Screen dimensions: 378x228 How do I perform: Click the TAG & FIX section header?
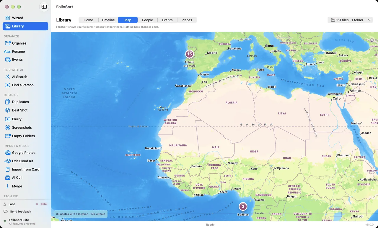tap(11, 196)
